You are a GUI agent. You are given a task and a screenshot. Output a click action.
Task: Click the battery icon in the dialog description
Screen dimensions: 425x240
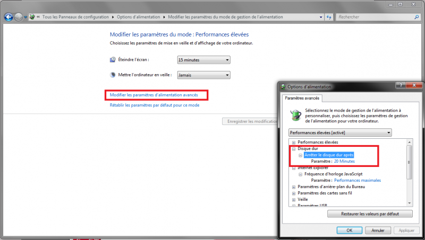coord(296,115)
